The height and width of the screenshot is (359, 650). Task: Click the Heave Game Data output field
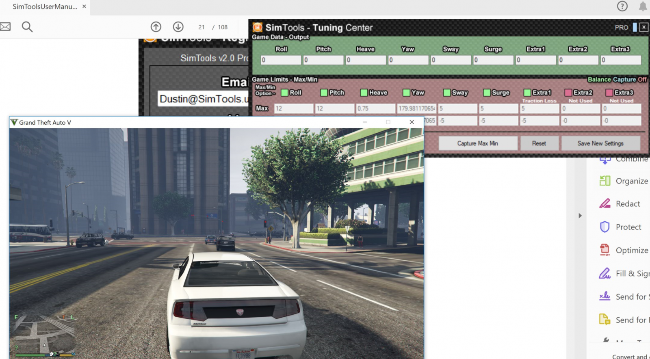point(366,60)
